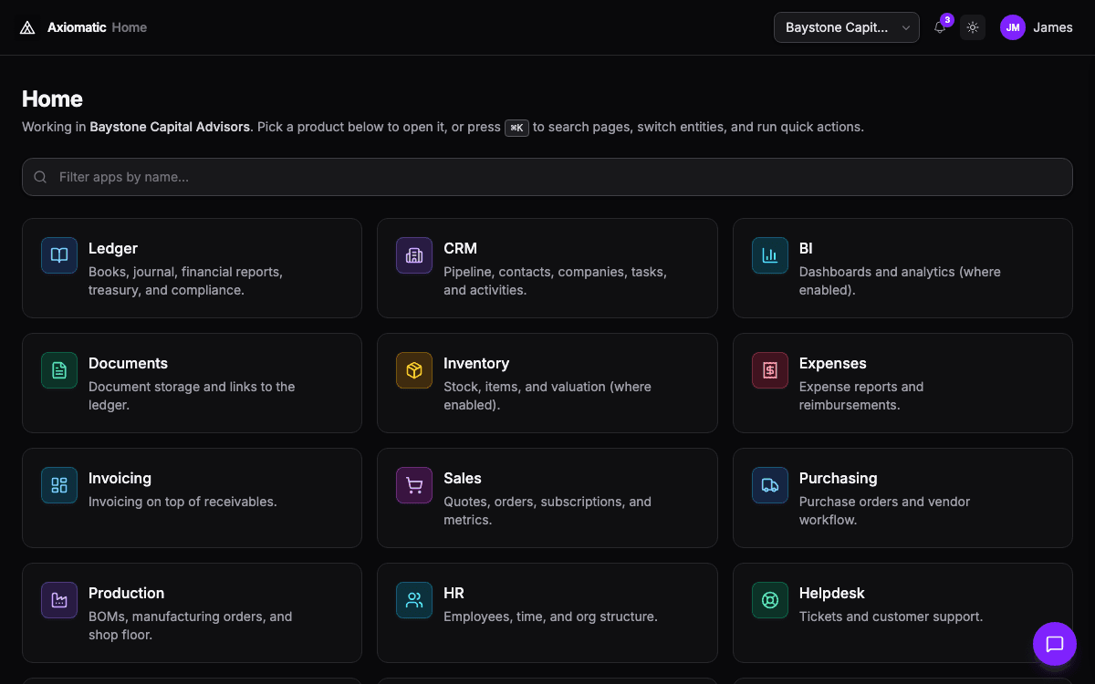Open the Ledger book icon
1095x684 pixels.
(59, 255)
